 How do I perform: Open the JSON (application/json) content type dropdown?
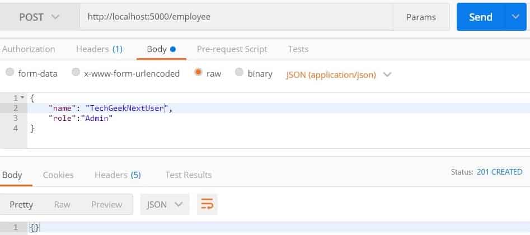coord(339,75)
